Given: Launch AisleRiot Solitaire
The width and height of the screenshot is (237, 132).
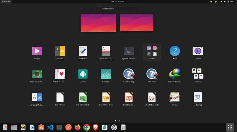Looking at the screenshot, I should point(60,74).
